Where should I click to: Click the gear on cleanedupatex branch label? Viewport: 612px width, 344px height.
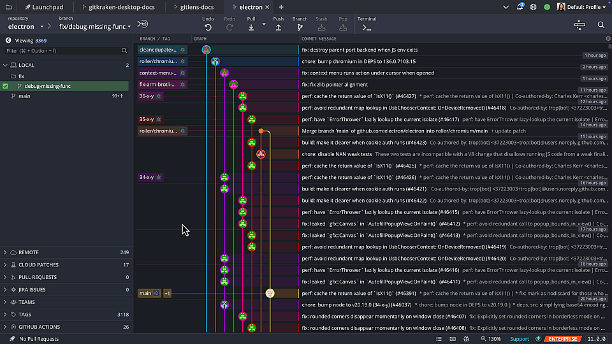[x=182, y=50]
